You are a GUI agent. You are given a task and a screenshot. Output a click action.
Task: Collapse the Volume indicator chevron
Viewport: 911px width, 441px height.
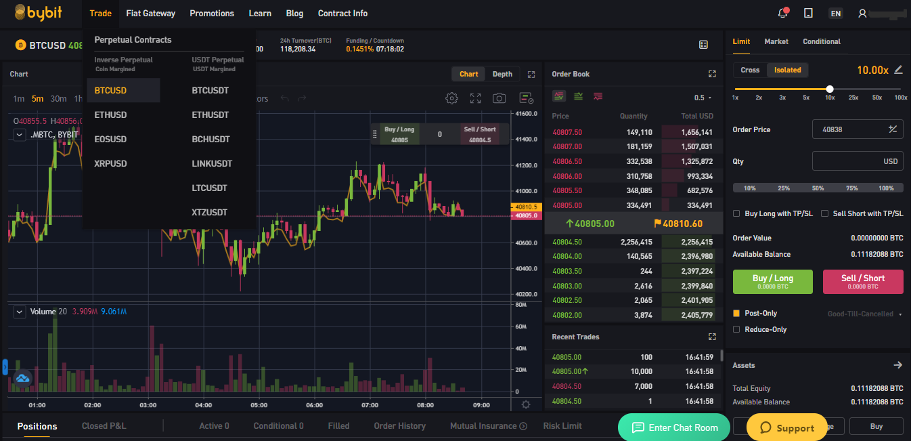[19, 312]
